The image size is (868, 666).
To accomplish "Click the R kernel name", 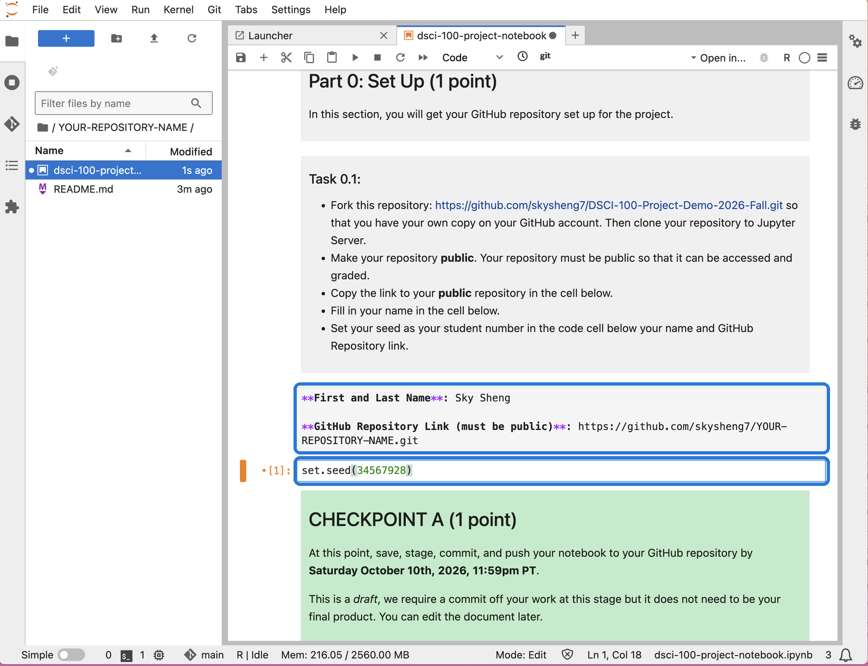I will click(x=787, y=58).
